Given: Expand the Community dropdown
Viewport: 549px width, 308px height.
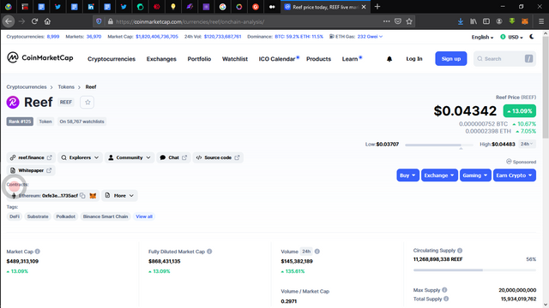Looking at the screenshot, I should pyautogui.click(x=130, y=157).
